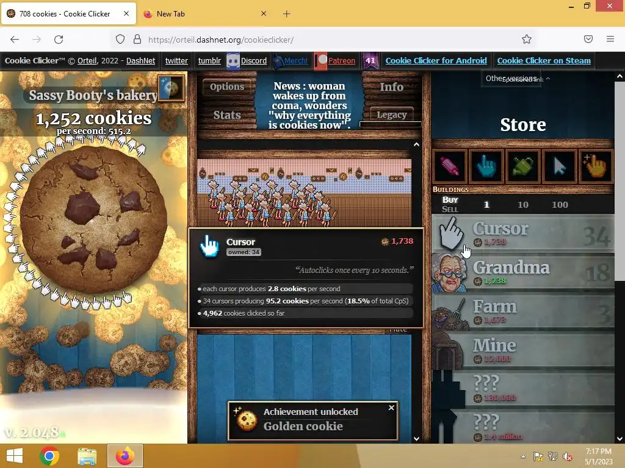Buy the orange sparkling hand upgrade
625x468 pixels.
pos(596,166)
